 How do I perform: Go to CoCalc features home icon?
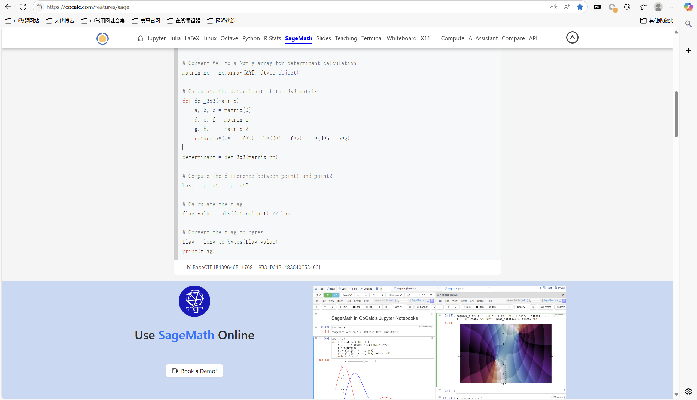(140, 38)
